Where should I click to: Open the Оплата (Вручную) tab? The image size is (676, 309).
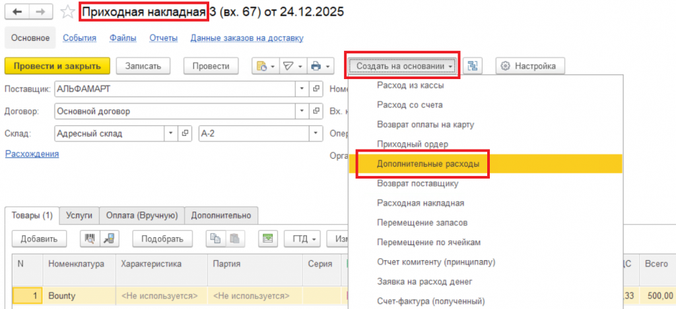pyautogui.click(x=143, y=215)
